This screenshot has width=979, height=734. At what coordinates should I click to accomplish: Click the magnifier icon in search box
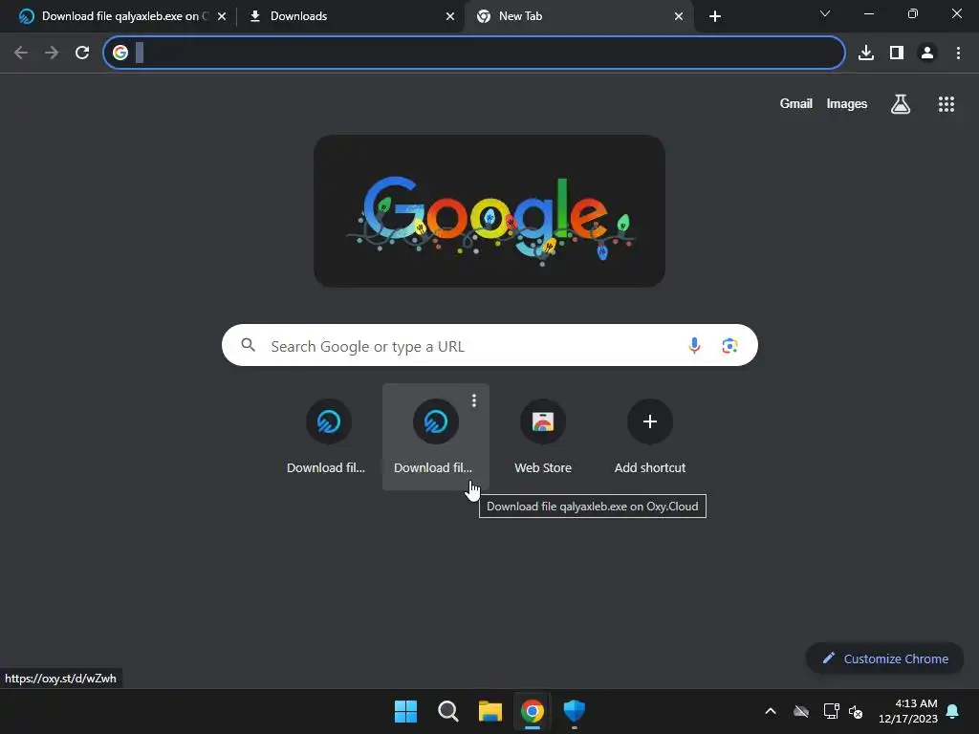[248, 345]
